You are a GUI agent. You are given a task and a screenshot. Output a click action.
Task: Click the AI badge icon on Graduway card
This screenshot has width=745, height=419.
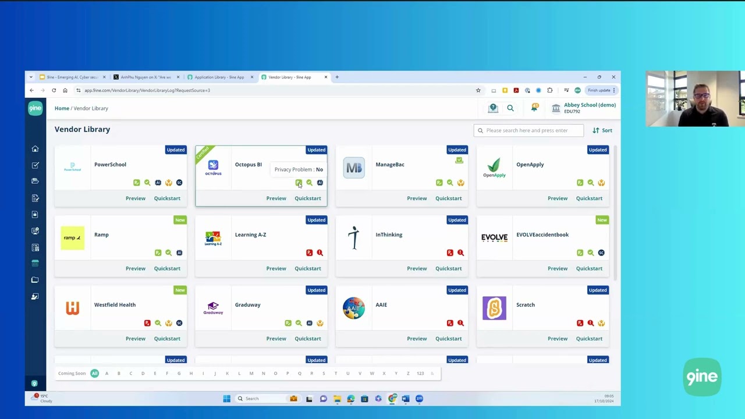(x=309, y=323)
